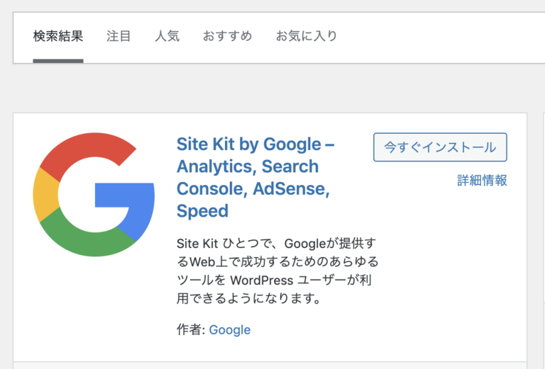Image resolution: width=545 pixels, height=369 pixels.
Task: Go to the お気に入り tab
Action: point(307,35)
